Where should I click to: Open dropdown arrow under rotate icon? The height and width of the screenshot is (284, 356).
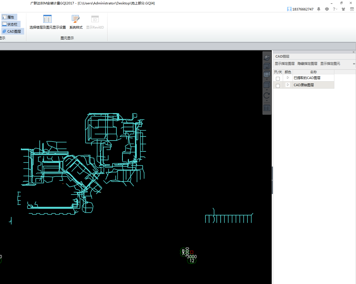[267, 101]
